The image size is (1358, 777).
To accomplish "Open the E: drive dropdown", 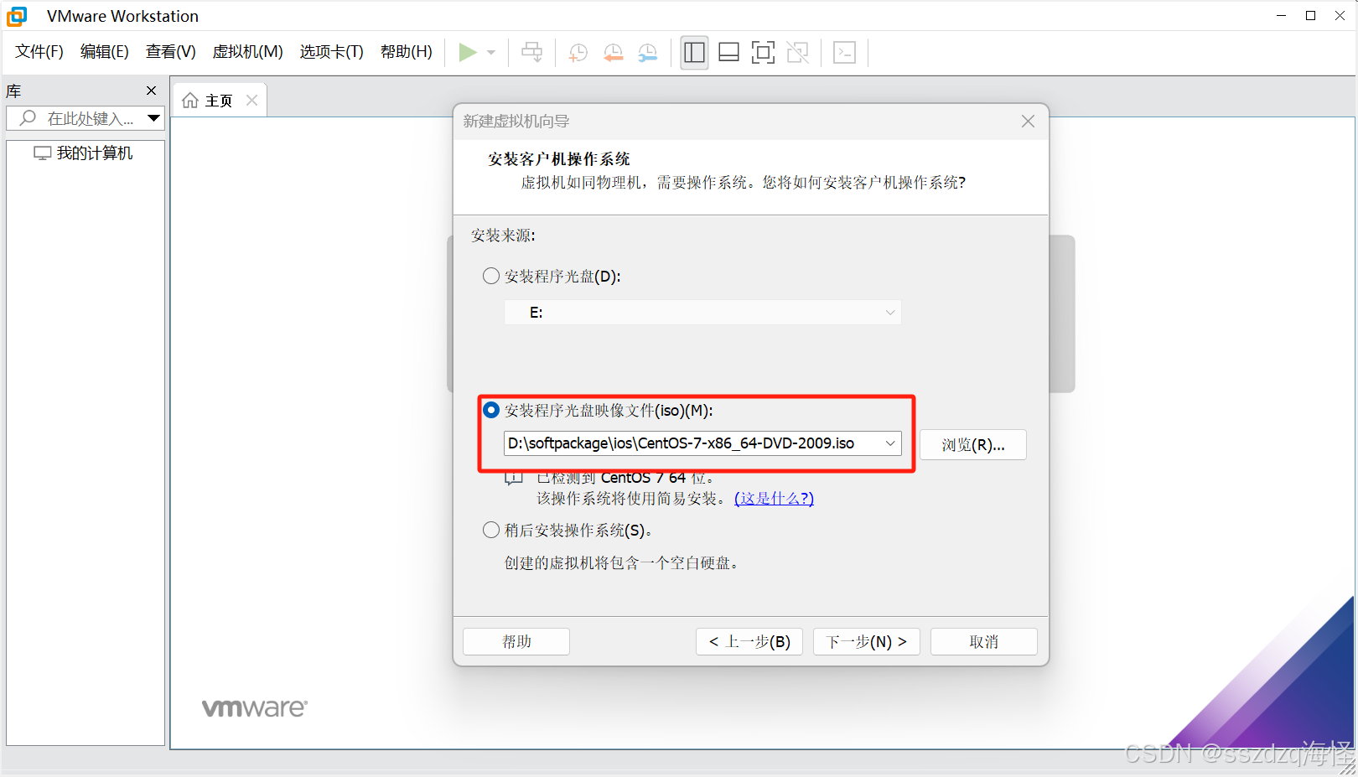I will click(702, 313).
